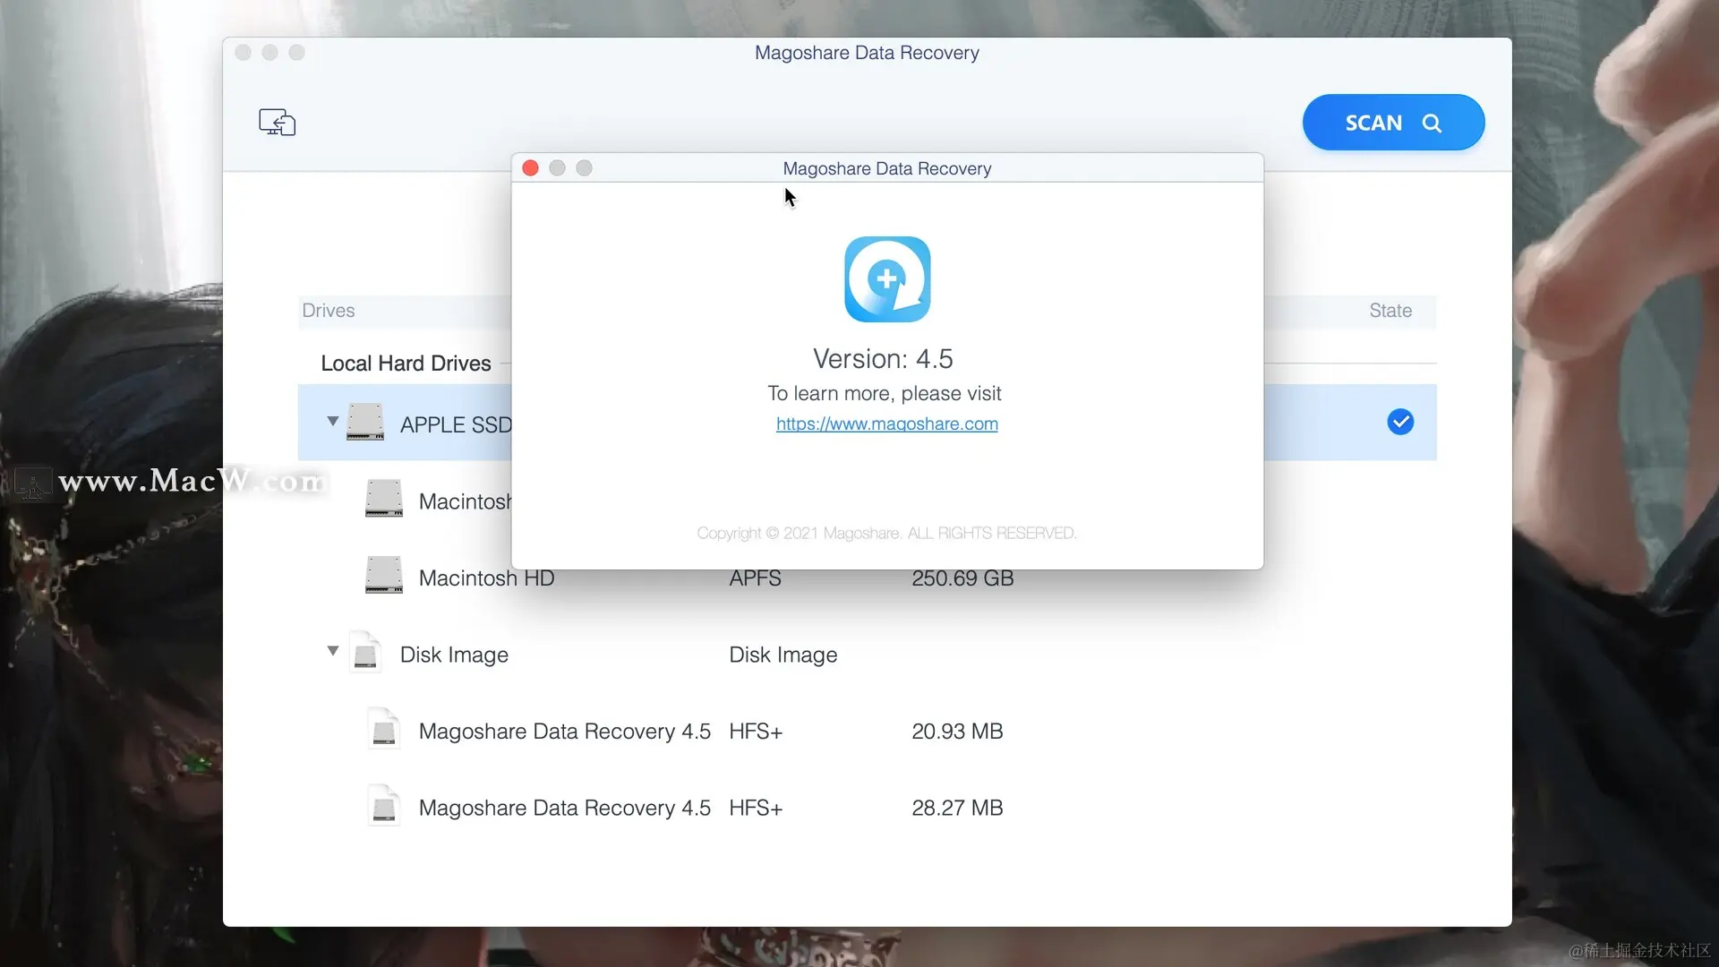Viewport: 1719px width, 967px height.
Task: Select the 20.93 MB Magoshare volume
Action: (867, 732)
